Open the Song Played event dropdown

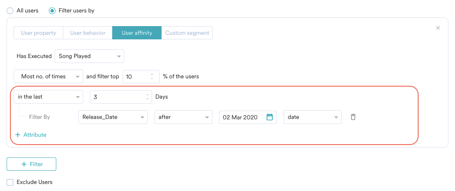click(89, 56)
